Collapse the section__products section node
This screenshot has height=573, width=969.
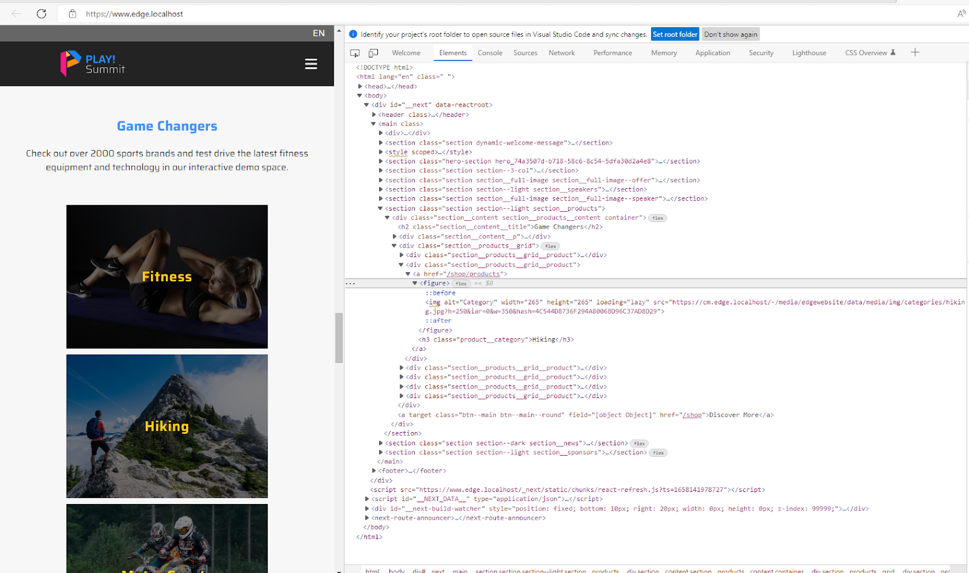pyautogui.click(x=380, y=209)
